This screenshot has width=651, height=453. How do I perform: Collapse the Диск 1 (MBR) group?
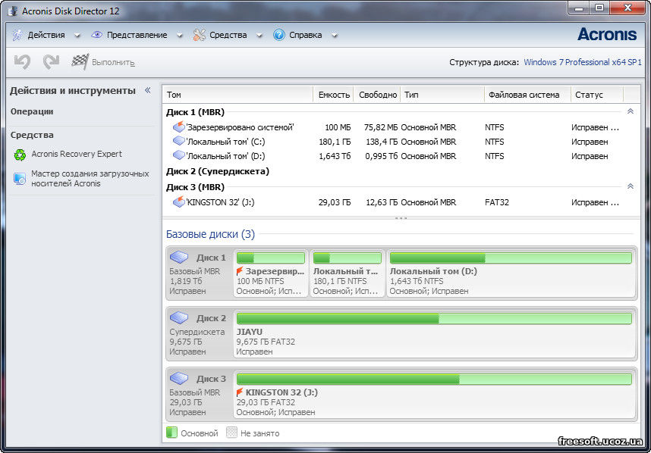coord(631,111)
